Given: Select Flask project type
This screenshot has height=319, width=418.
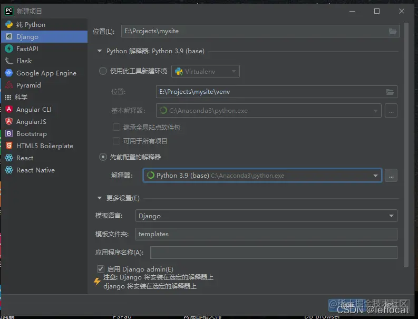Looking at the screenshot, I should coord(44,61).
